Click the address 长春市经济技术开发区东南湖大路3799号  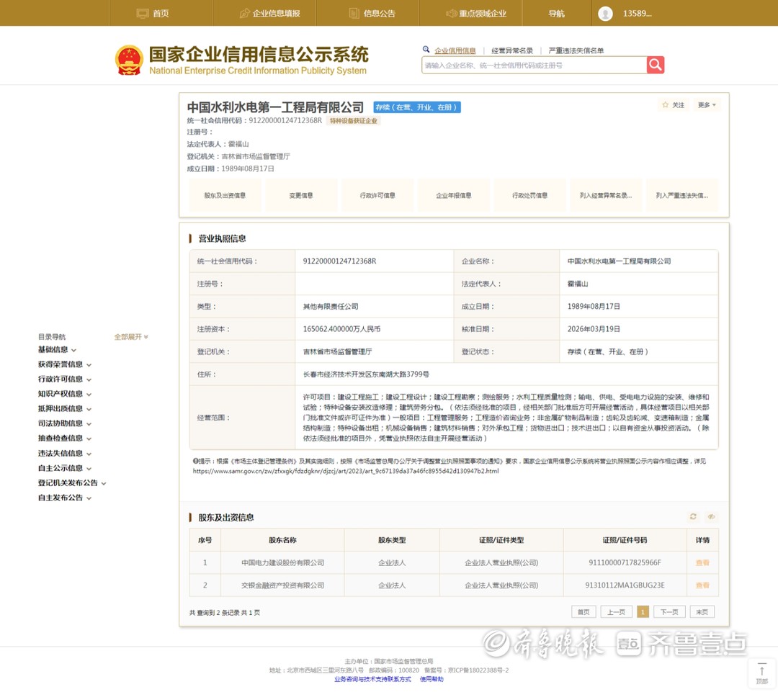[366, 374]
